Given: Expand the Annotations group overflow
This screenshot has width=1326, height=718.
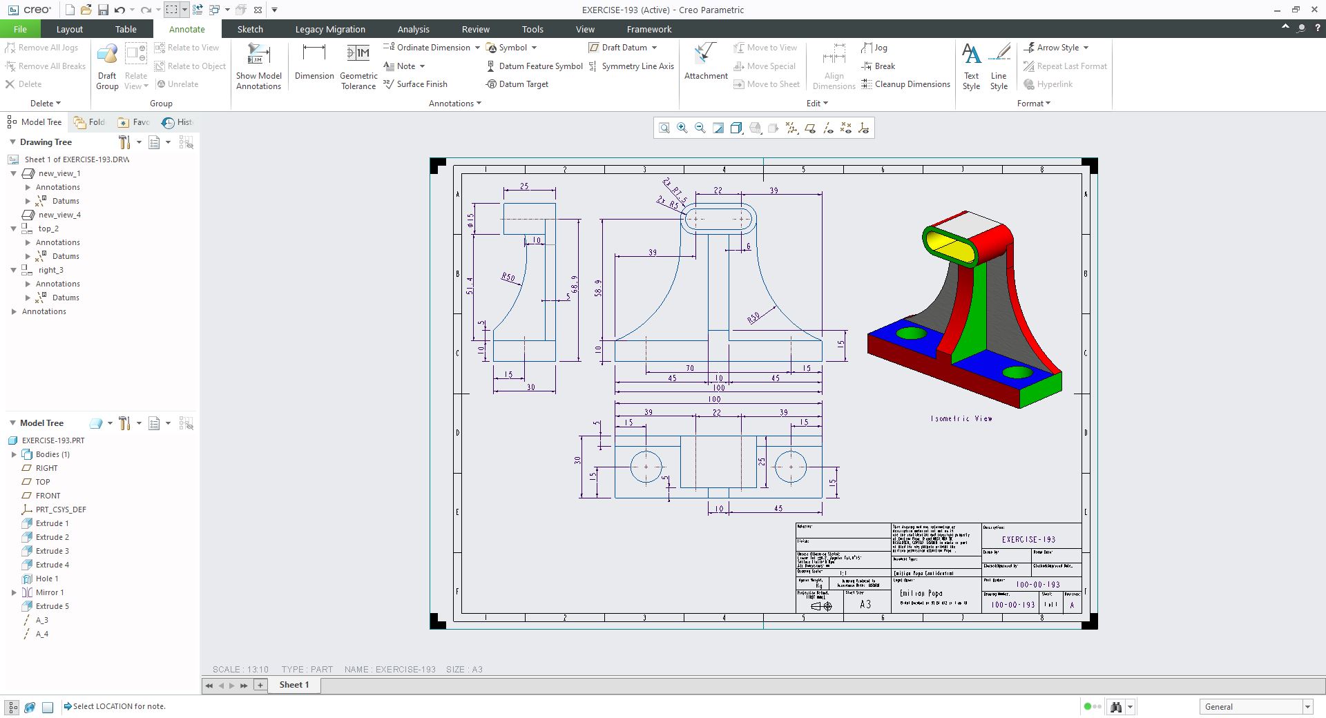Looking at the screenshot, I should click(x=455, y=104).
